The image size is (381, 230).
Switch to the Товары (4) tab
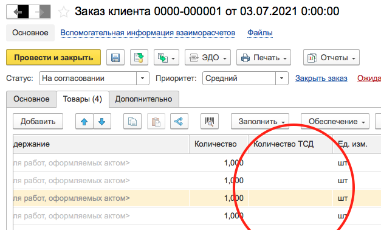tap(83, 99)
